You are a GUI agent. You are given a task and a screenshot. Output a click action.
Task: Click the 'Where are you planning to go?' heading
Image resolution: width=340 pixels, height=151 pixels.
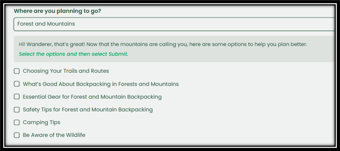click(x=57, y=11)
